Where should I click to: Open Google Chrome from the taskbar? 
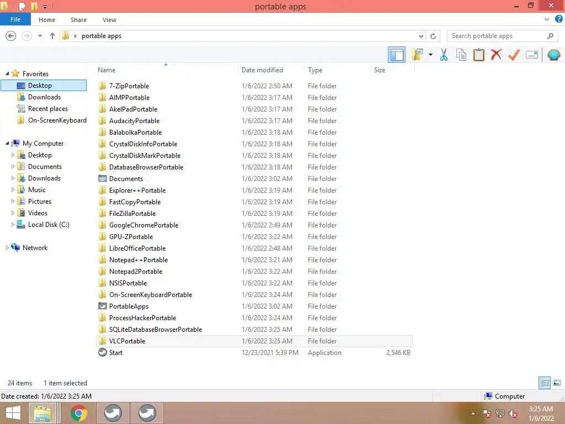click(78, 413)
